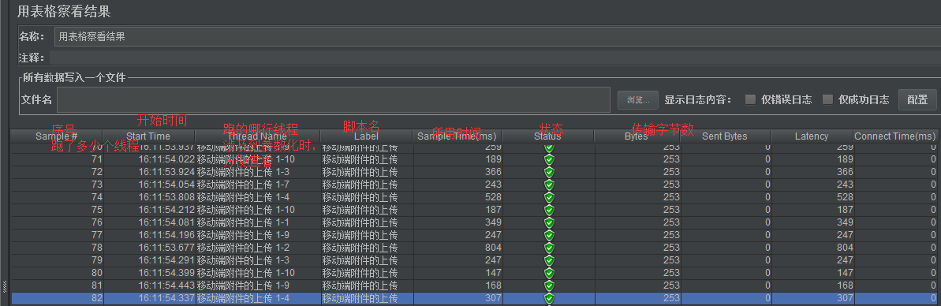941x306 pixels.
Task: Select start time 16:11:54.081 cell
Action: pyautogui.click(x=149, y=222)
